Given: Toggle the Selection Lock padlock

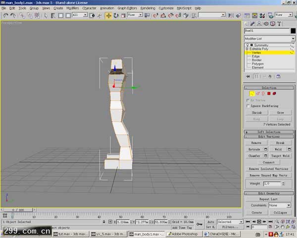Looking at the screenshot, I should coord(104,222).
